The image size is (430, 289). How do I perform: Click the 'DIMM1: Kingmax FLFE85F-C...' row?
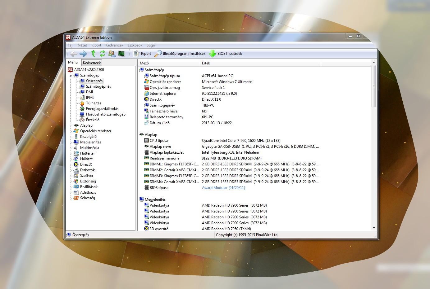(254, 164)
